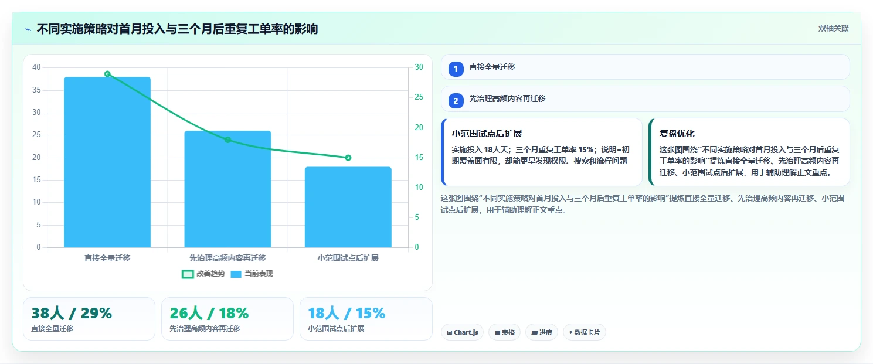Click the line point at 先治理高频内容再迁移
873x364 pixels.
(x=227, y=140)
